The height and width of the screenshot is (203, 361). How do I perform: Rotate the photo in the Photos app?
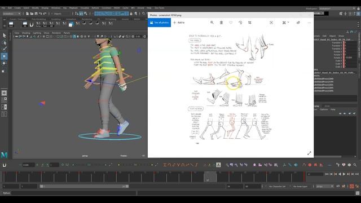coord(240,23)
